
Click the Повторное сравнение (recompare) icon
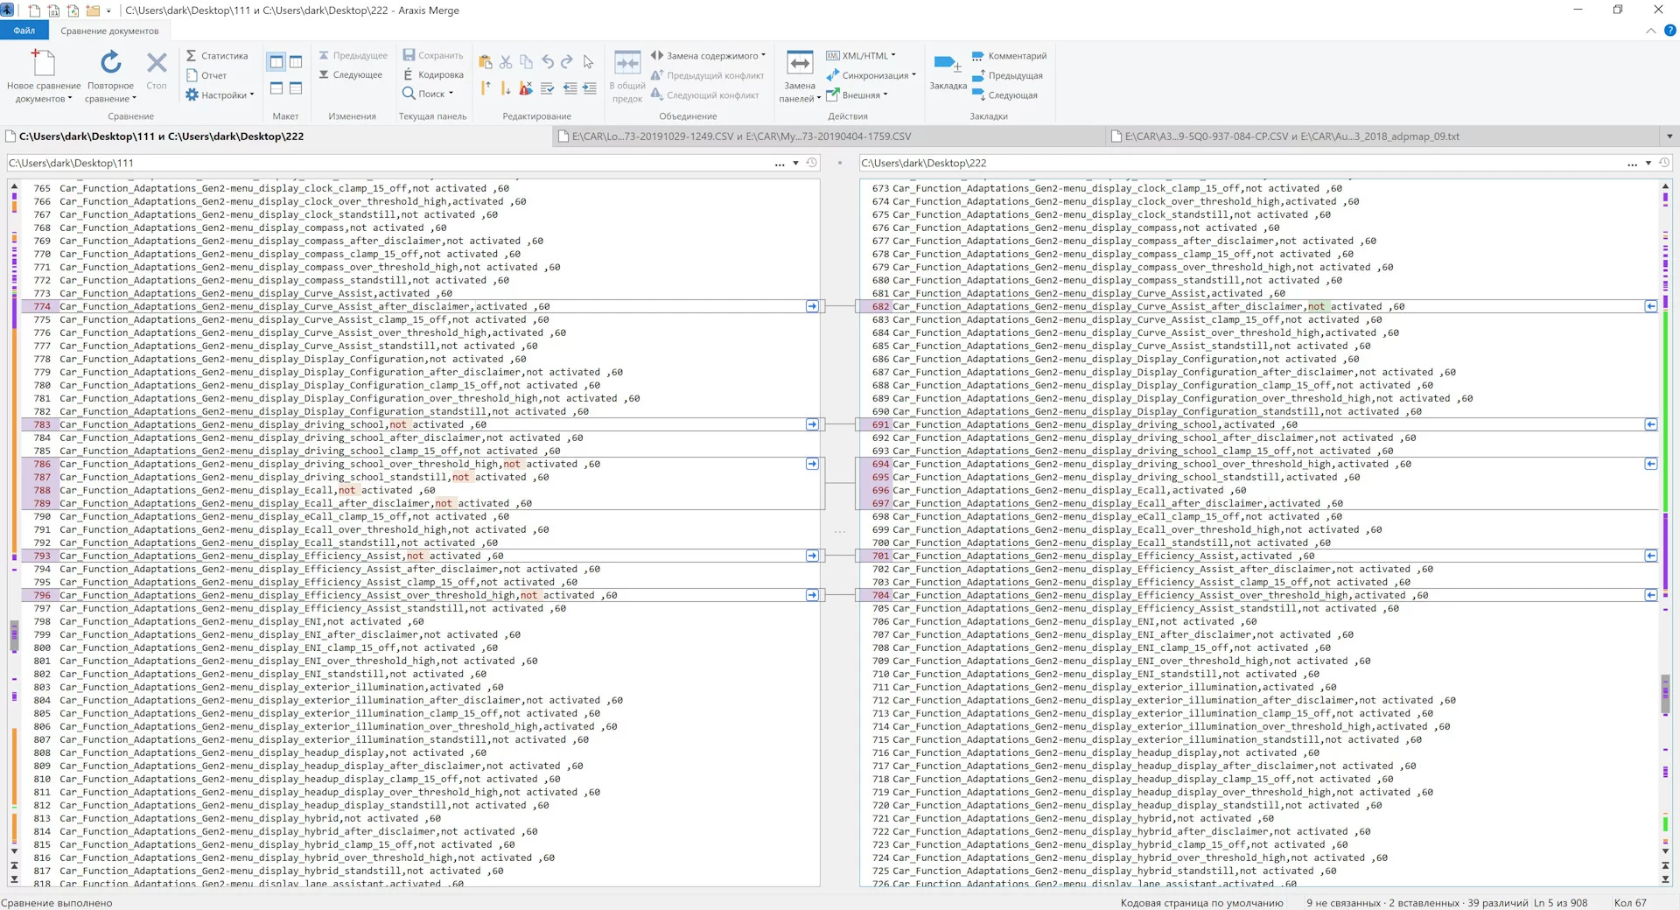pyautogui.click(x=110, y=63)
